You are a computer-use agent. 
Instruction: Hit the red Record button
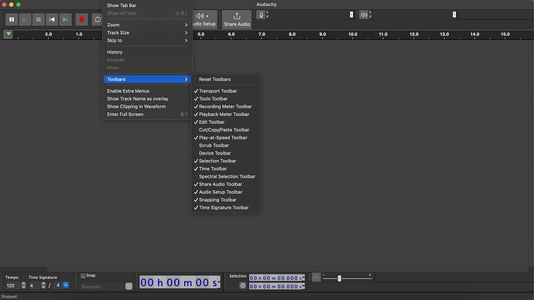[82, 19]
